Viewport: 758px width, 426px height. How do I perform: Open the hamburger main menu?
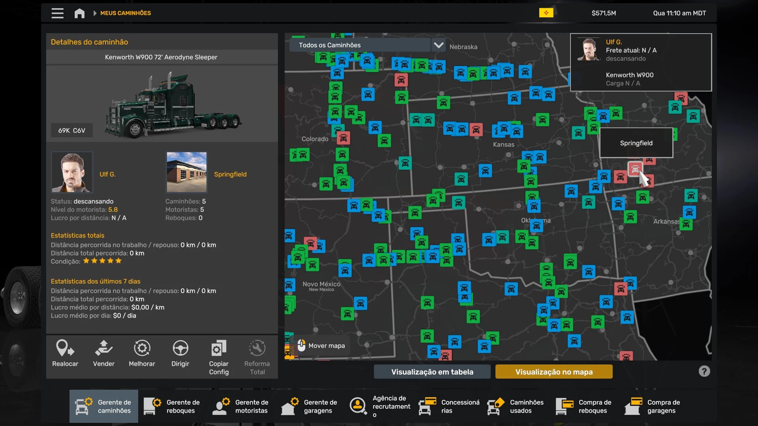pos(58,13)
